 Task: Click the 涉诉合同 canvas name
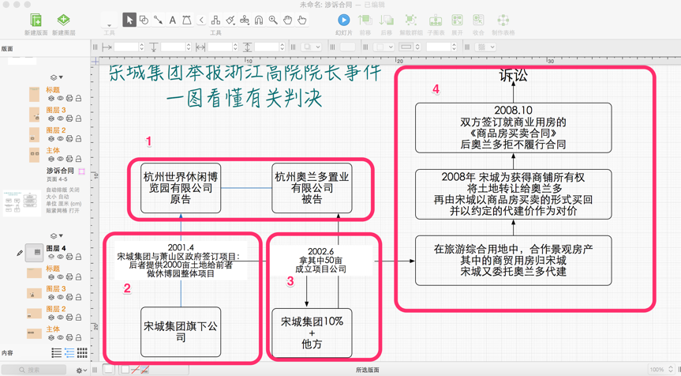(60, 171)
